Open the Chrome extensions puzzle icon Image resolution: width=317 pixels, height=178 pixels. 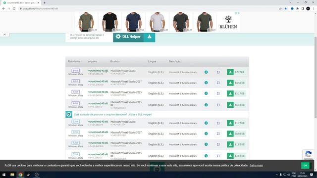point(297,9)
